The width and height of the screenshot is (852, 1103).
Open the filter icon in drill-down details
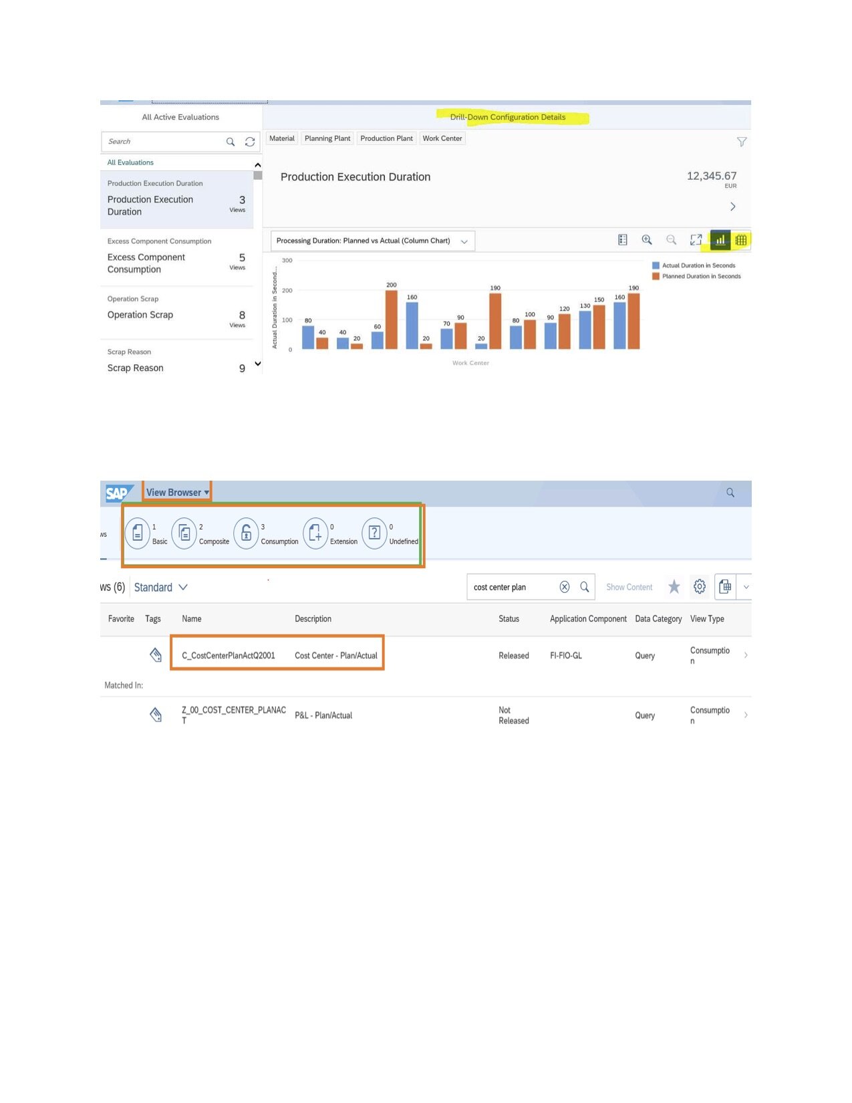[742, 142]
